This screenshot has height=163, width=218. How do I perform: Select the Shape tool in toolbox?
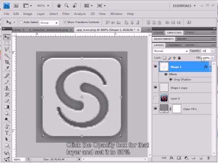(x=7, y=145)
